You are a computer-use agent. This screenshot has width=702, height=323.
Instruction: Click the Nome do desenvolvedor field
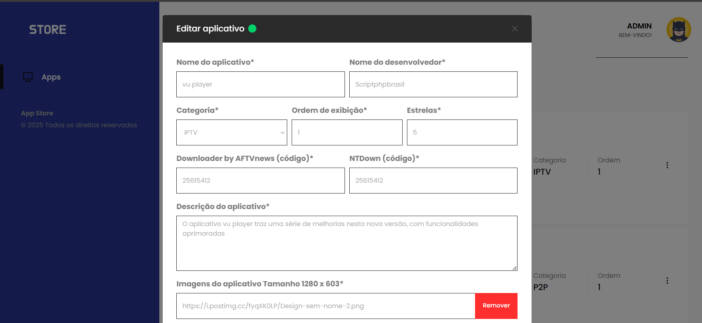[433, 84]
